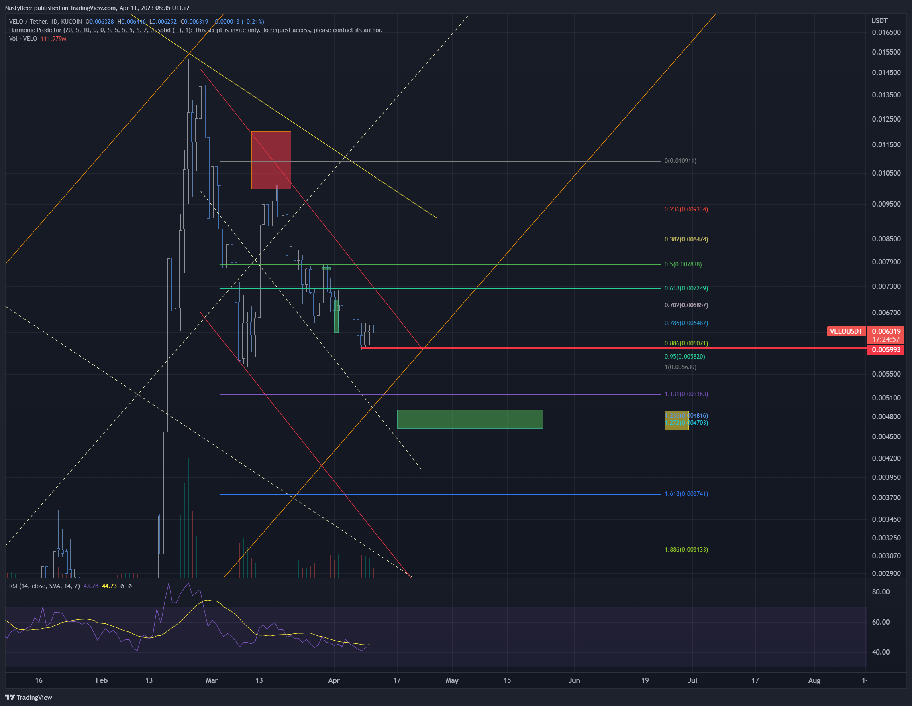Click the 0.005500 price axis label
The width and height of the screenshot is (912, 706).
(886, 375)
